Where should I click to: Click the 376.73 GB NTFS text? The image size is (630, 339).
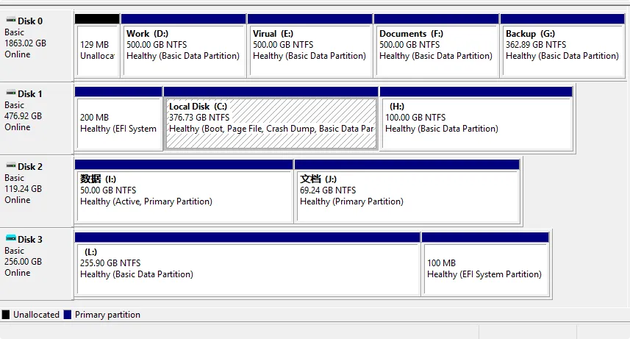(x=199, y=118)
